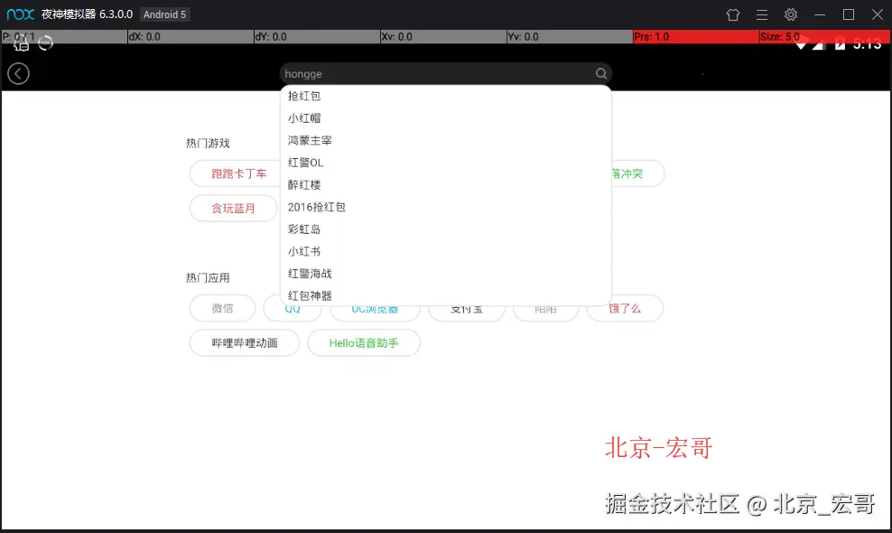Click the Nox logo in title bar

tap(21, 14)
